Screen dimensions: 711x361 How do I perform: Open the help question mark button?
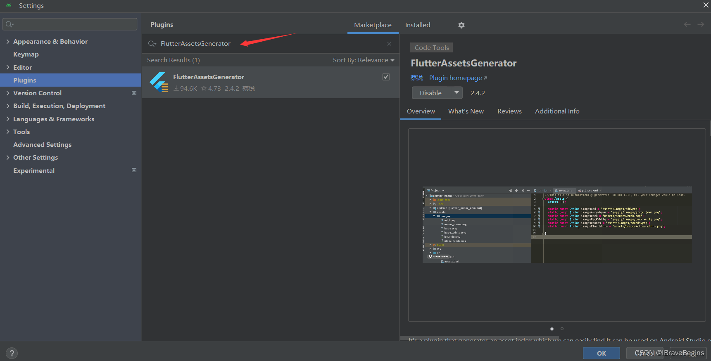pyautogui.click(x=12, y=353)
